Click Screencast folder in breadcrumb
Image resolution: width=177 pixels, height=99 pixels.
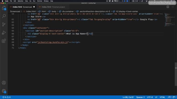click(x=15, y=11)
